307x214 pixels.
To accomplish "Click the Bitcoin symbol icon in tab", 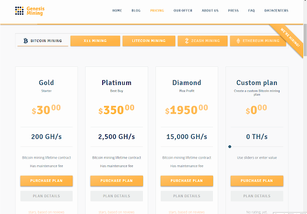I will click(x=25, y=41).
